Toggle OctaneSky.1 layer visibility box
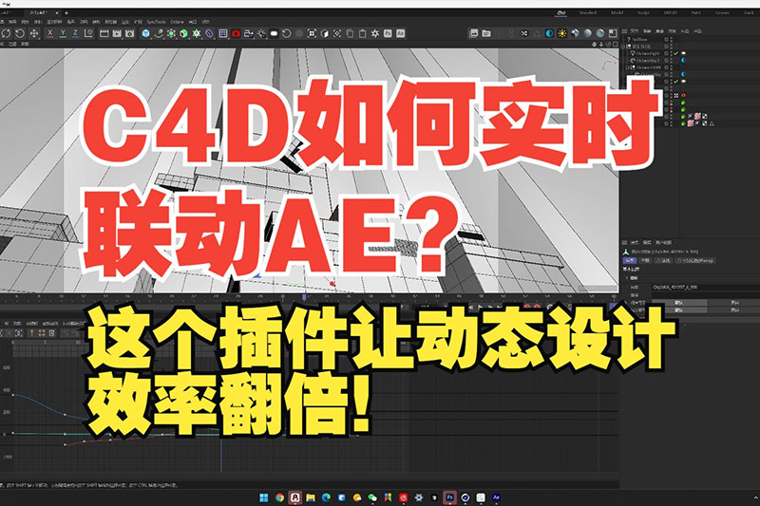760x506 pixels. (667, 61)
